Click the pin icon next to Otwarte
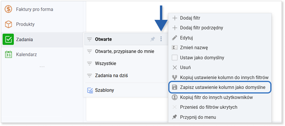This screenshot has width=285, height=126. click(x=152, y=39)
